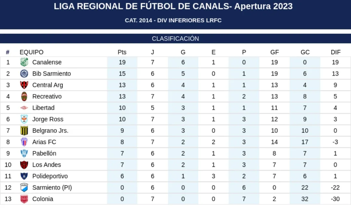Click the Recreativo club crest icon
This screenshot has height=209, width=351.
(24, 96)
